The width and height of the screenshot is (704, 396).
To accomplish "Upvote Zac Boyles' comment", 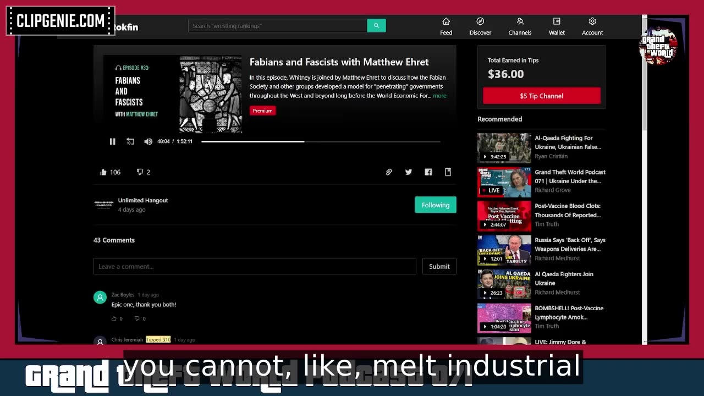I will pyautogui.click(x=114, y=318).
